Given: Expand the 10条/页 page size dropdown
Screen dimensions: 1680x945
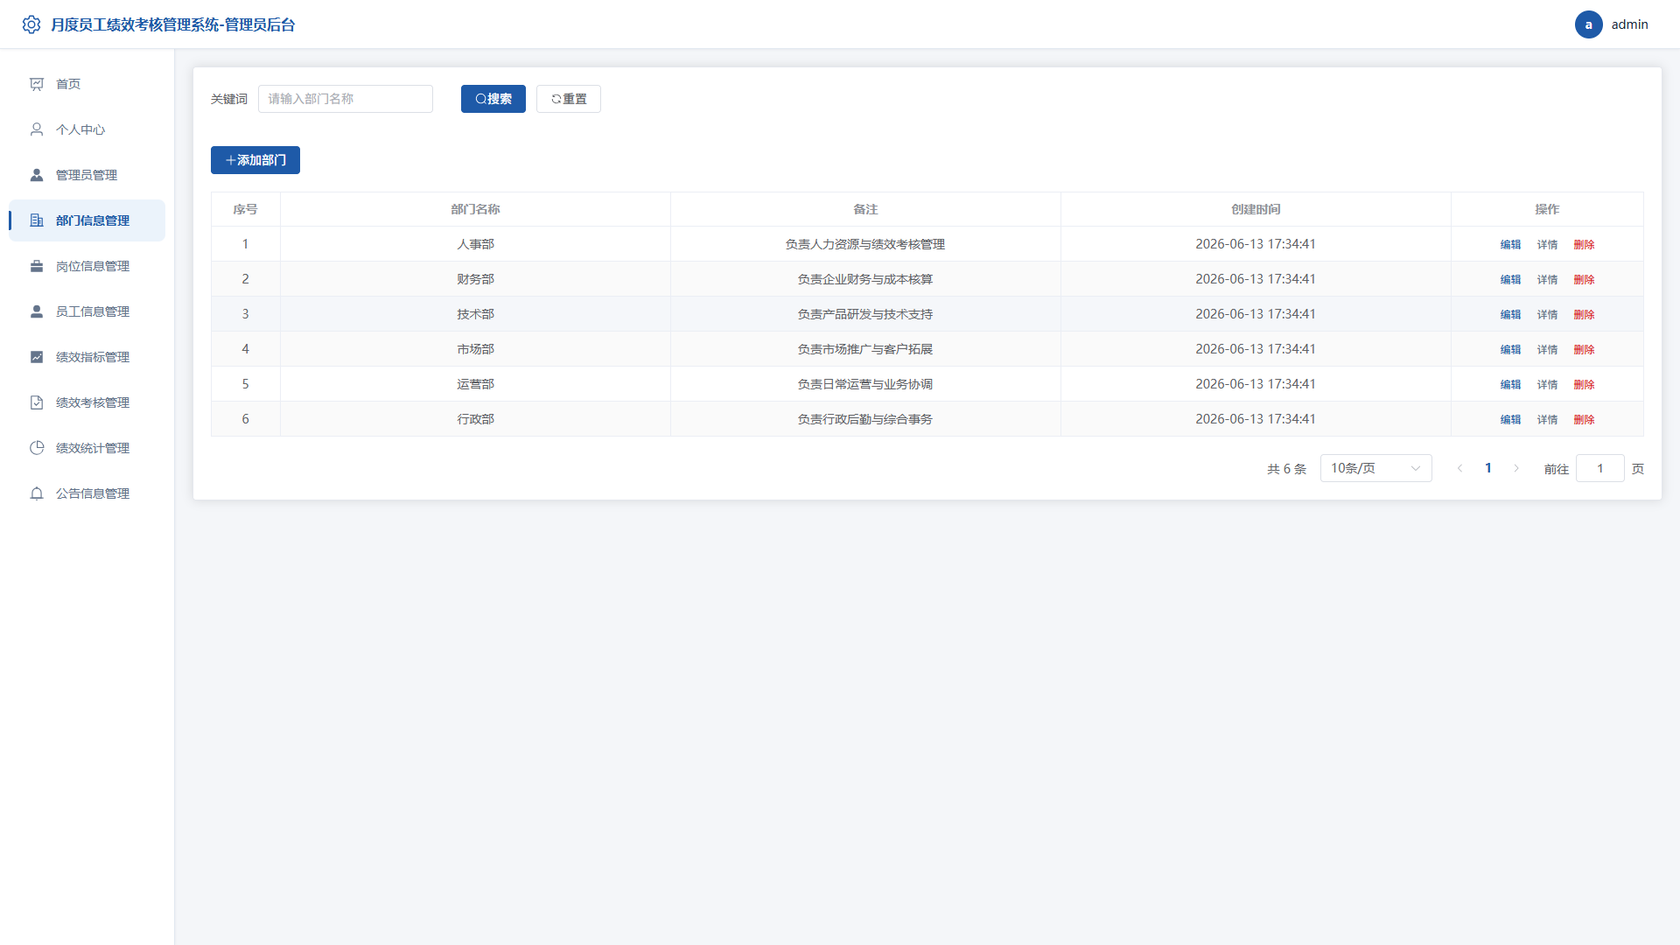Looking at the screenshot, I should [1375, 468].
